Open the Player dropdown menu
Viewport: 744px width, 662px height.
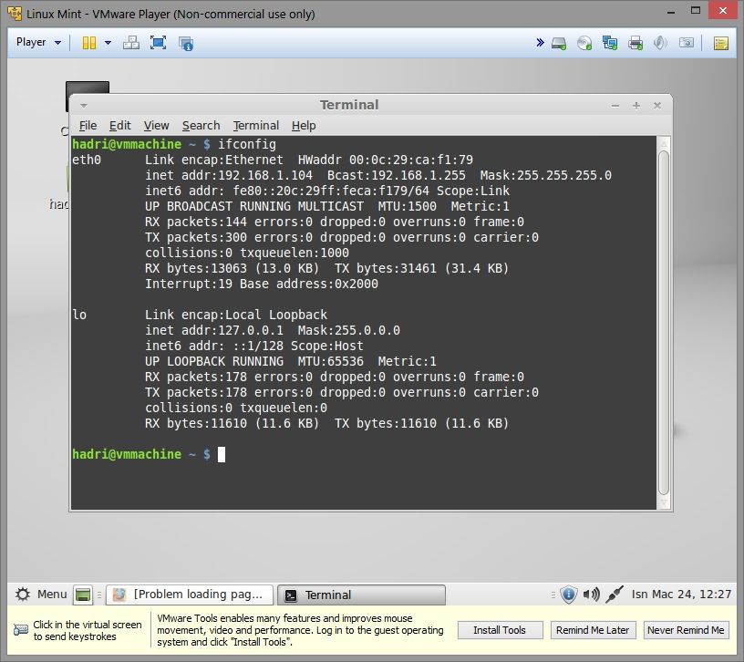[x=38, y=43]
